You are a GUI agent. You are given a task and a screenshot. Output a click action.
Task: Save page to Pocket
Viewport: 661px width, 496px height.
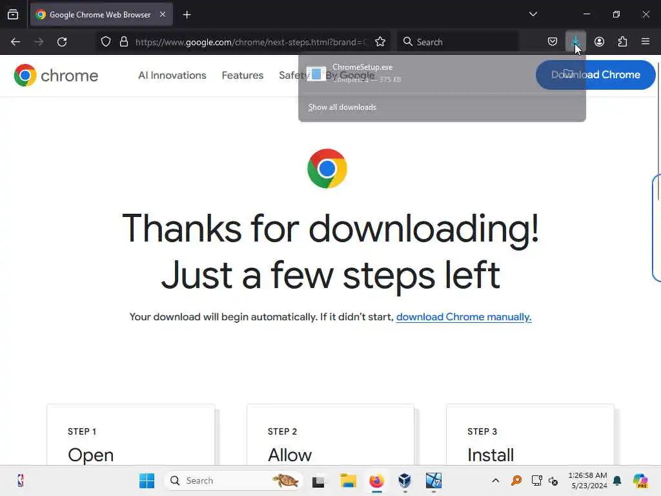(x=553, y=42)
